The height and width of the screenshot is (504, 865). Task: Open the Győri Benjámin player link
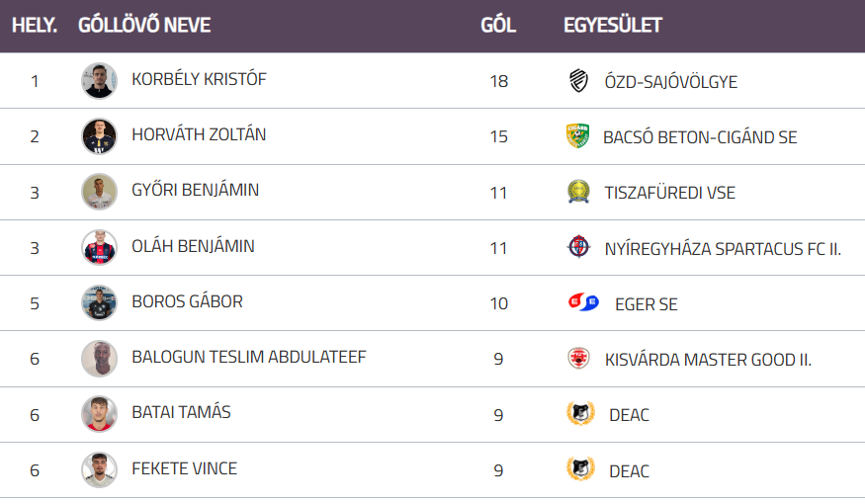tap(195, 190)
